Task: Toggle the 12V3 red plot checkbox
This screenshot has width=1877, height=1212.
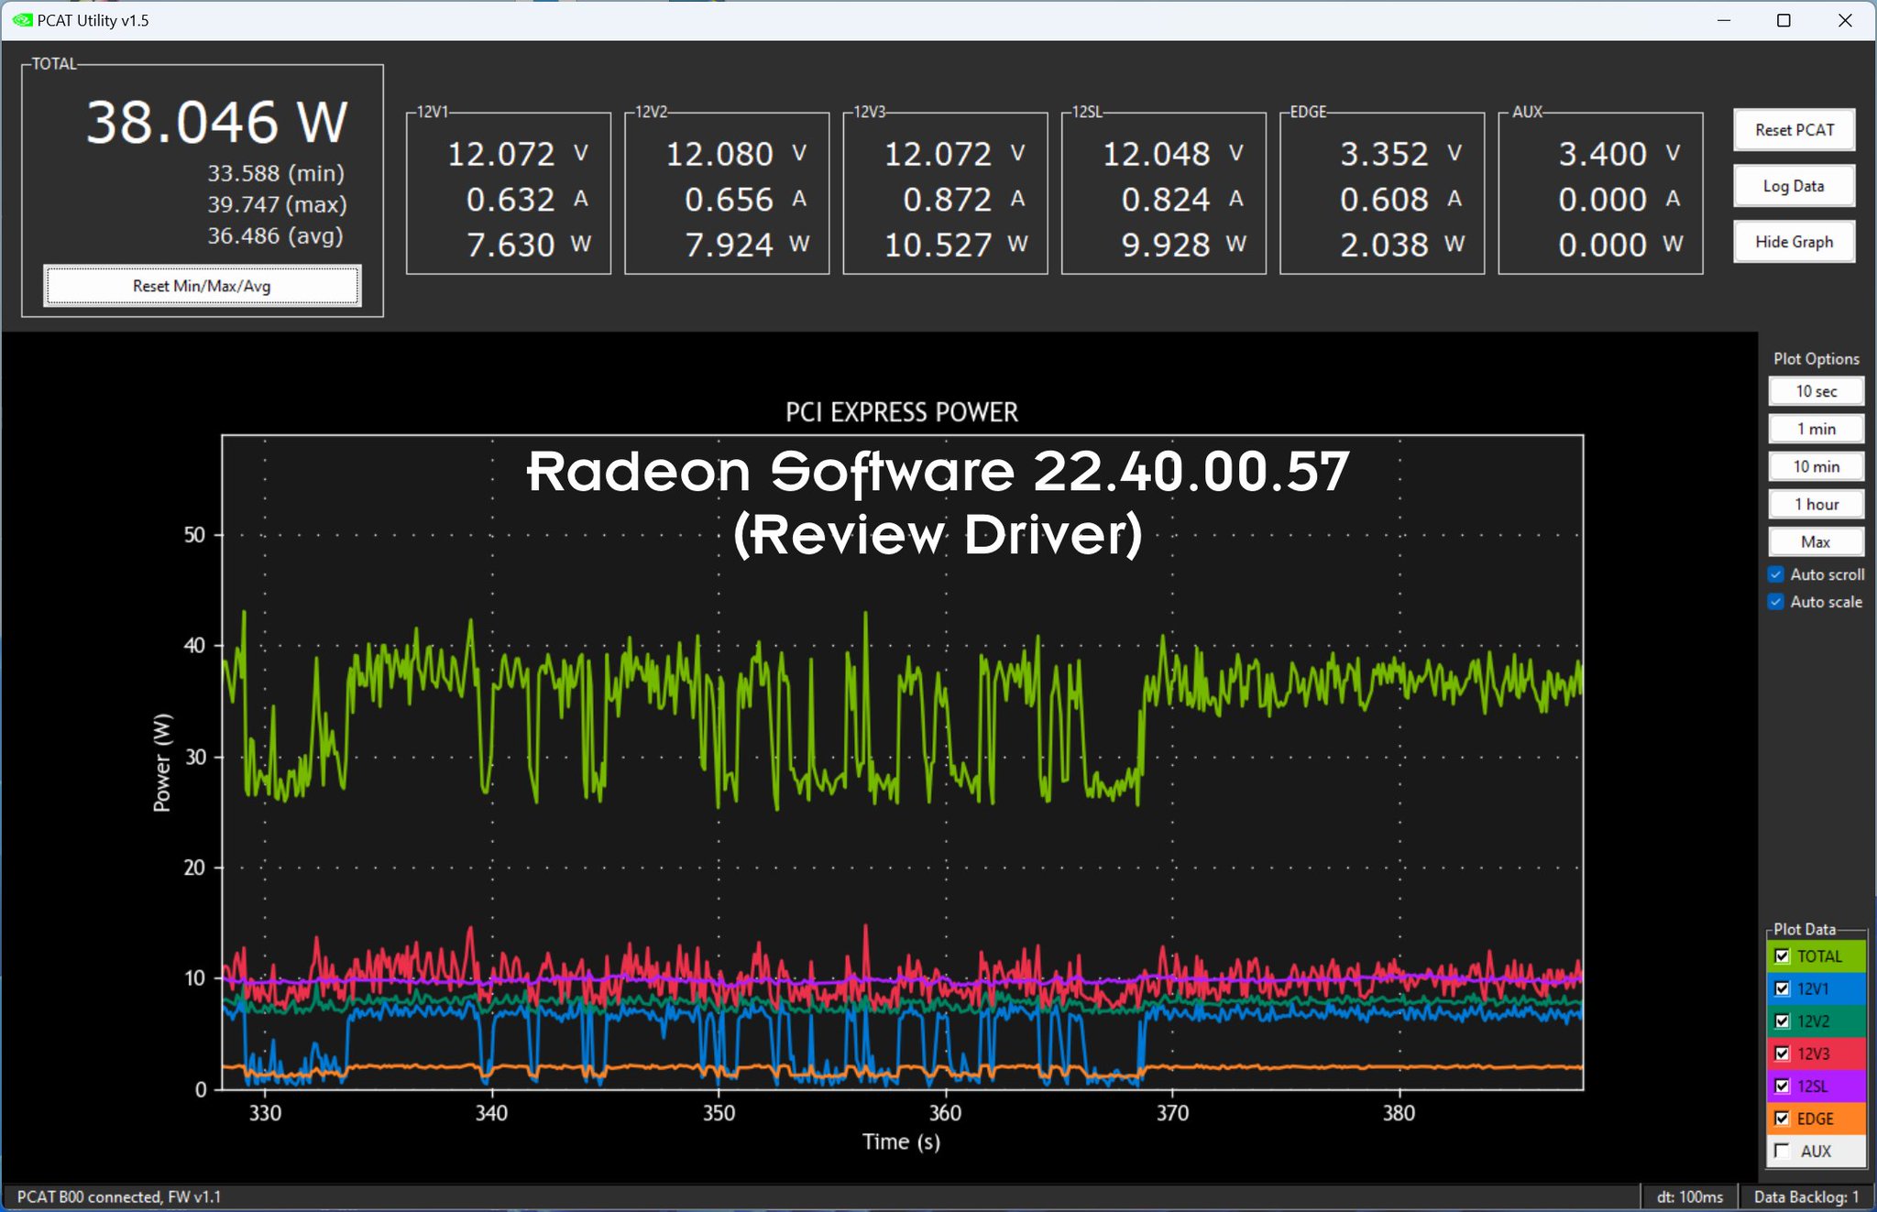Action: click(1782, 1054)
